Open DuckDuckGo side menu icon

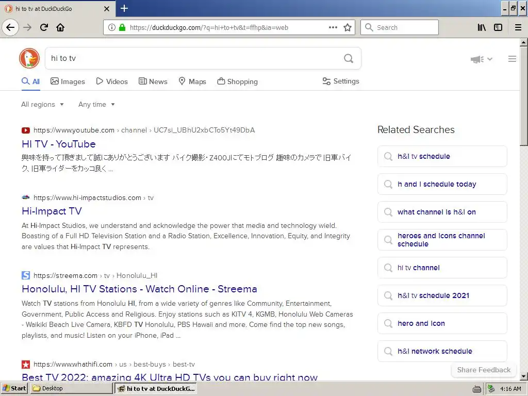coord(512,59)
